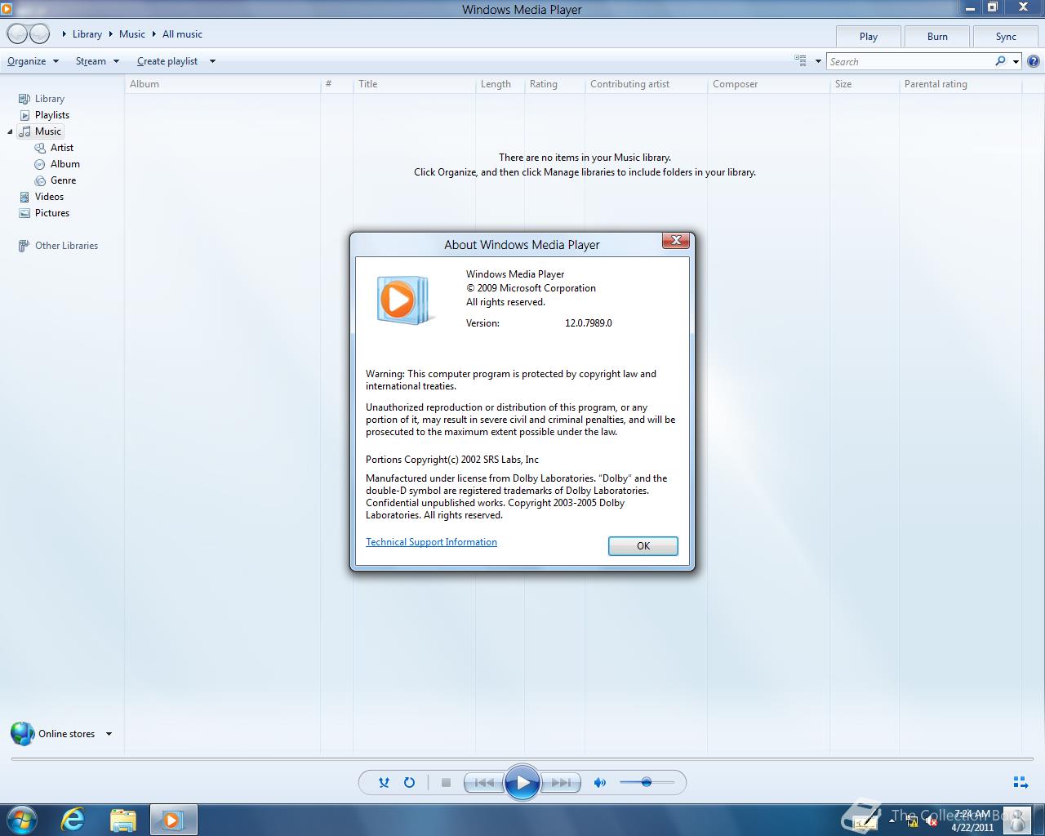Click All music in the breadcrumb
The height and width of the screenshot is (836, 1045).
(x=182, y=34)
